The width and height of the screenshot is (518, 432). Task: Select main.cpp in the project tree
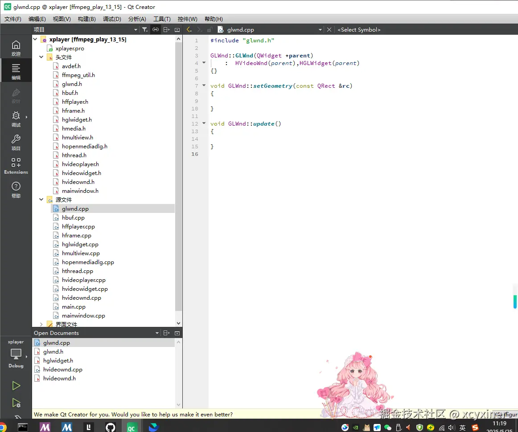(74, 307)
